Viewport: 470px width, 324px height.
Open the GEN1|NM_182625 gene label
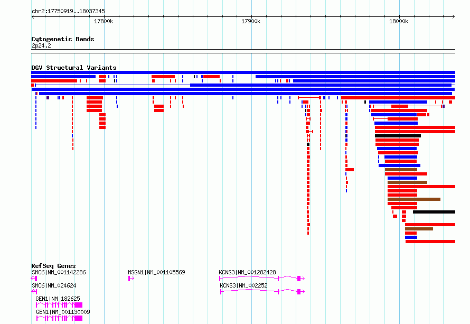58,299
